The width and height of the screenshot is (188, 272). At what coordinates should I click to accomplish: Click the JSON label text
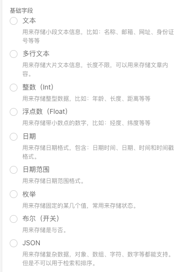[31, 243]
